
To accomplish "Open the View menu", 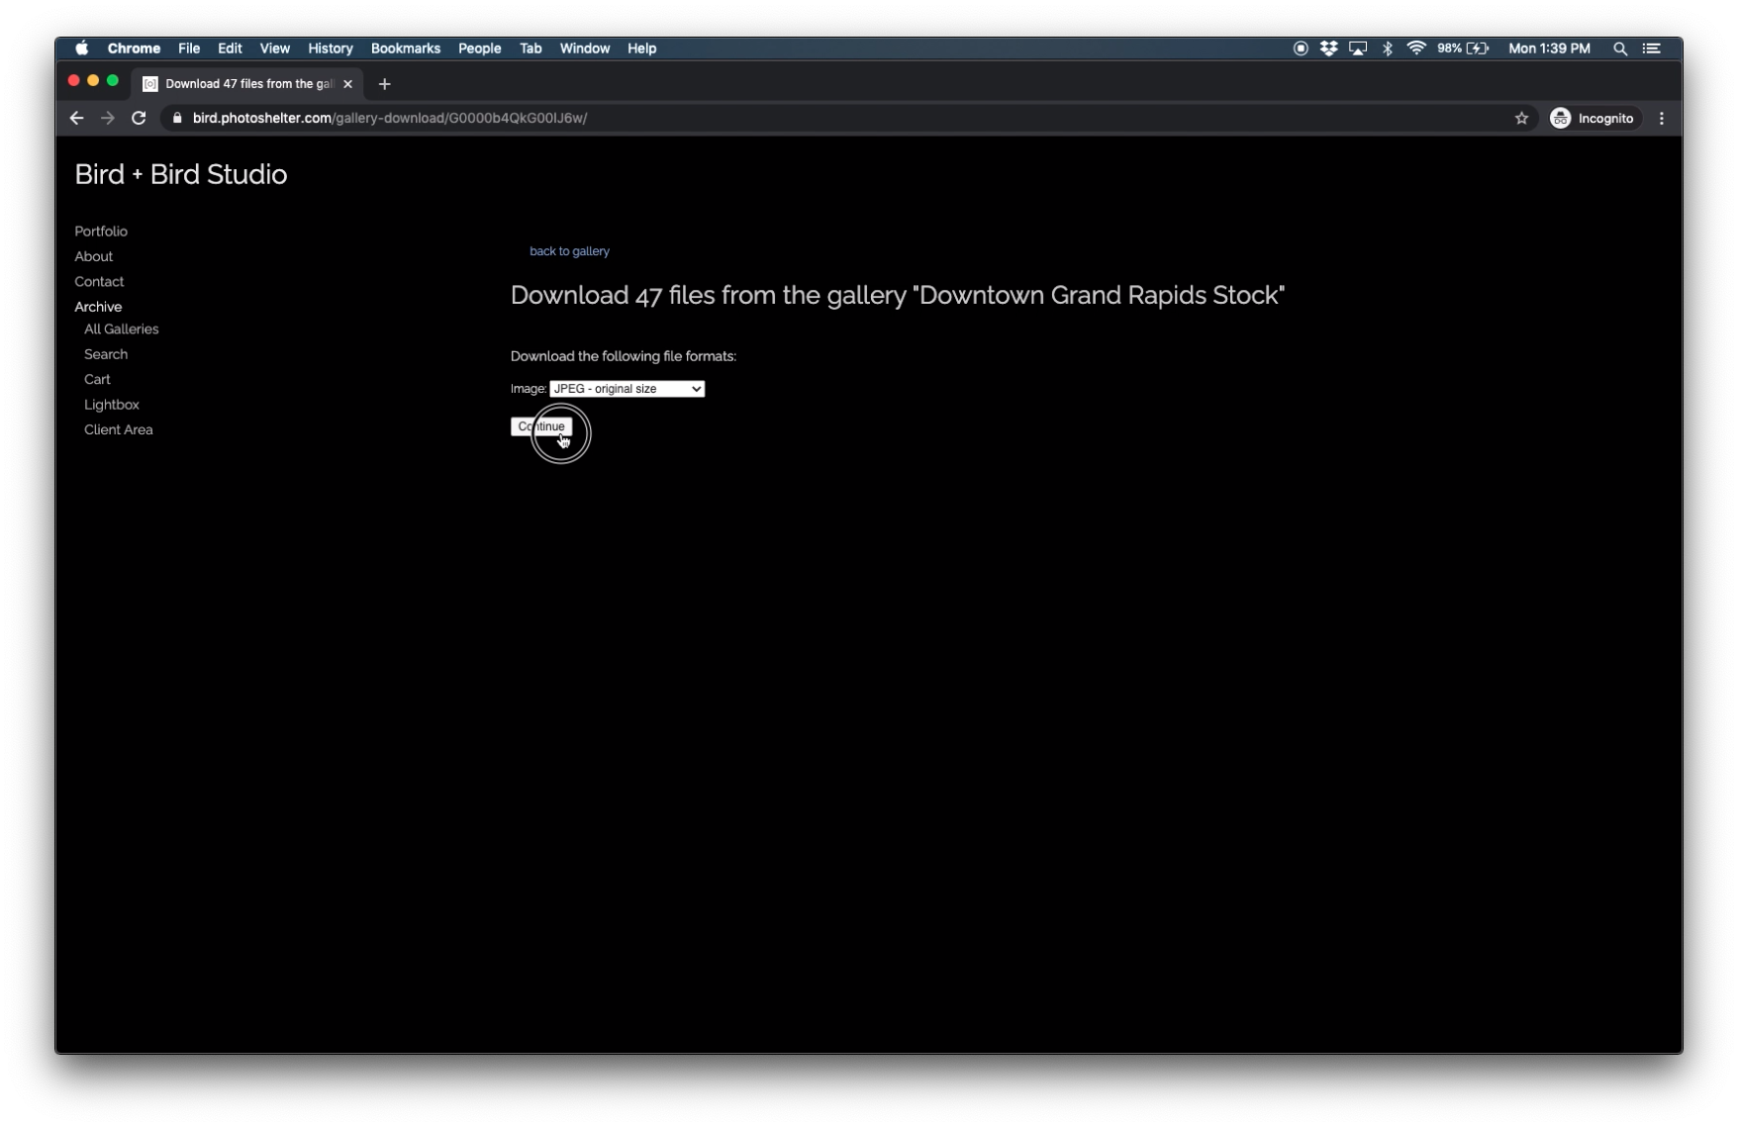I will coord(275,48).
